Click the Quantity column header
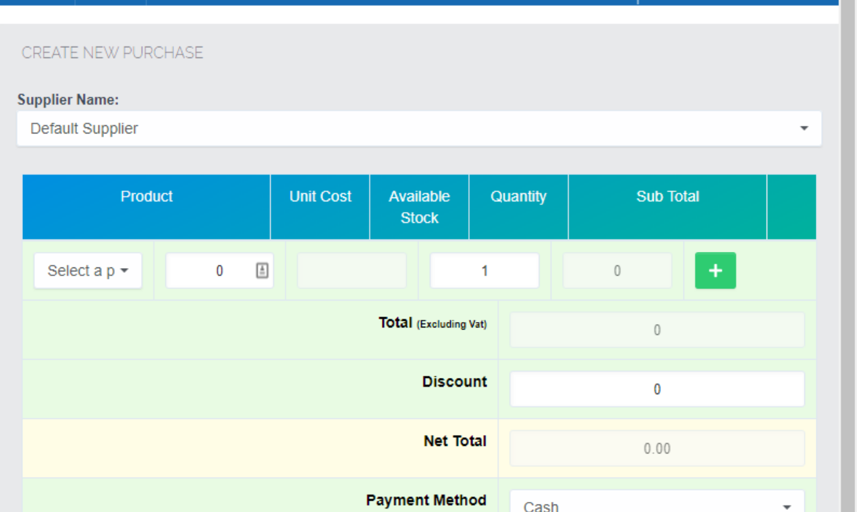This screenshot has width=857, height=512. [x=518, y=196]
